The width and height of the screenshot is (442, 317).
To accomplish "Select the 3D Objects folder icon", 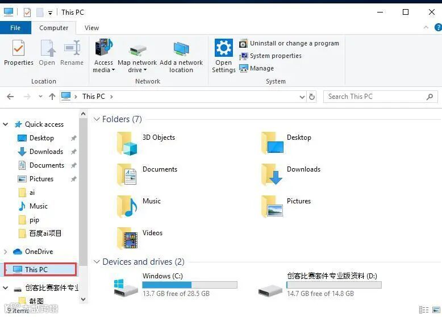I will coord(127,144).
